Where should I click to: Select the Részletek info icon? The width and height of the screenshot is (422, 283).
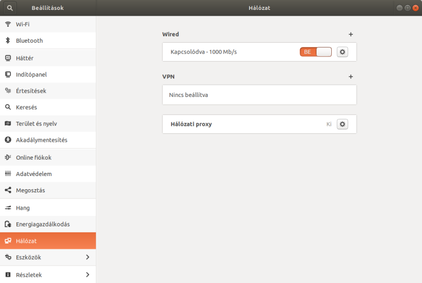pyautogui.click(x=8, y=275)
